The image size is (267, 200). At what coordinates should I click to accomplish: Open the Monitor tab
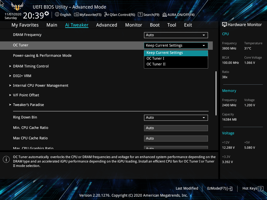(x=134, y=25)
